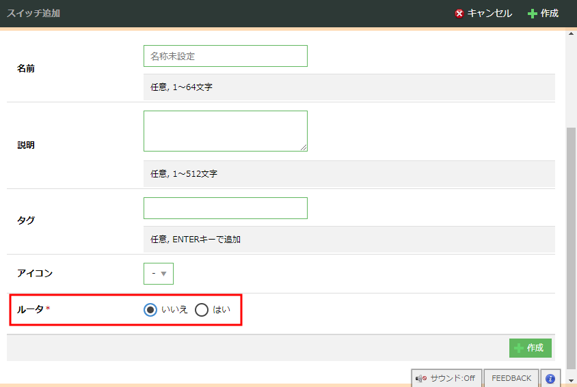The image size is (577, 387).
Task: Click the triangle arrow in the アイコン dropdown
Action: 164,274
